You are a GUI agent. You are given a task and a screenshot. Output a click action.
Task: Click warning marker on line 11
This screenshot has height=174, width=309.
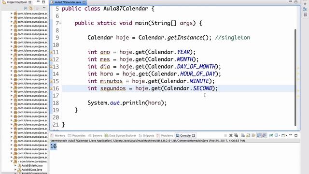click(51, 52)
